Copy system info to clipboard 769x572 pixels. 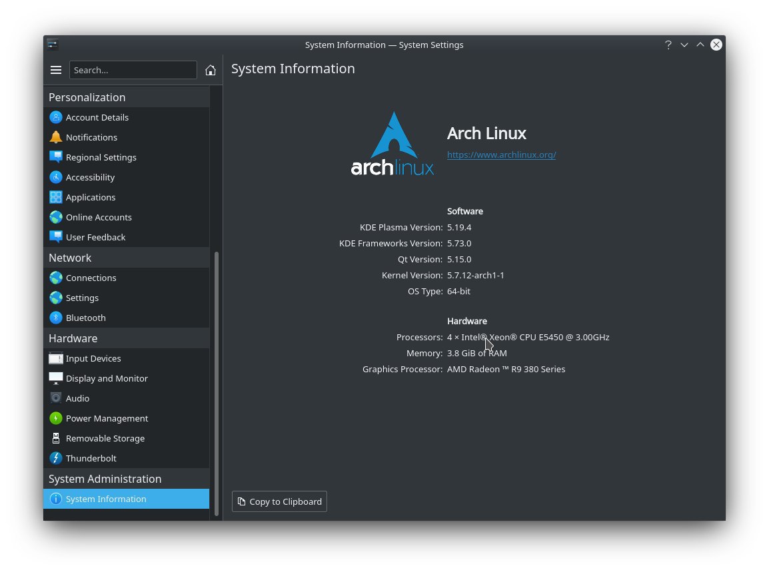(280, 501)
